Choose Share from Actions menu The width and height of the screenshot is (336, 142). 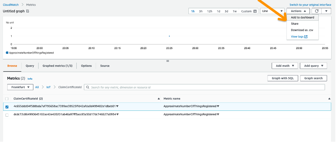(x=295, y=24)
